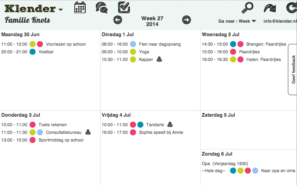
Task: Open the chat messages icon
Action: click(x=101, y=7)
